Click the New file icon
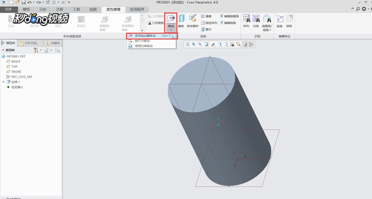This screenshot has width=372, height=199. point(12,2)
